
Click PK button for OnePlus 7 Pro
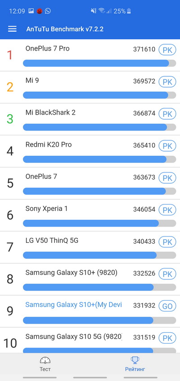(167, 50)
